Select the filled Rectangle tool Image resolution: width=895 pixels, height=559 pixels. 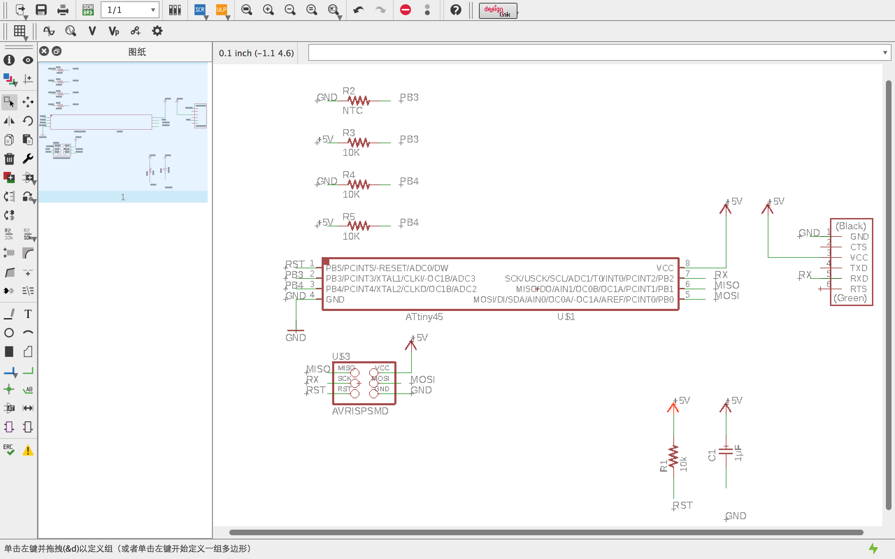point(9,351)
